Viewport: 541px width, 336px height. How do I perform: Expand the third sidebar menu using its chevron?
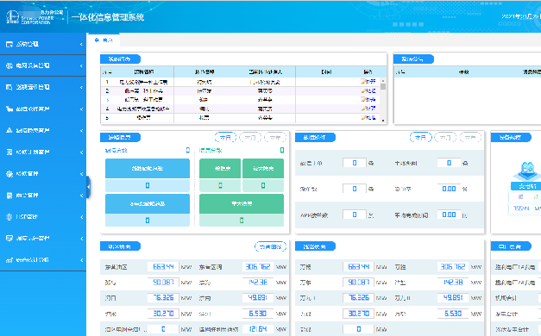81,88
